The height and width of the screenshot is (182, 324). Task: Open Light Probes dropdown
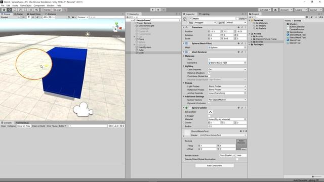tap(227, 86)
